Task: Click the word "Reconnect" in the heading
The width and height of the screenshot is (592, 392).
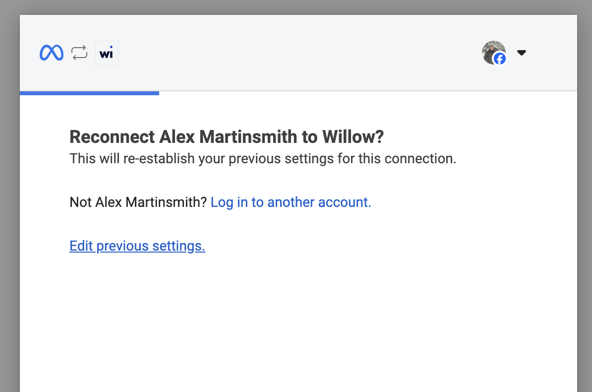Action: coord(112,137)
